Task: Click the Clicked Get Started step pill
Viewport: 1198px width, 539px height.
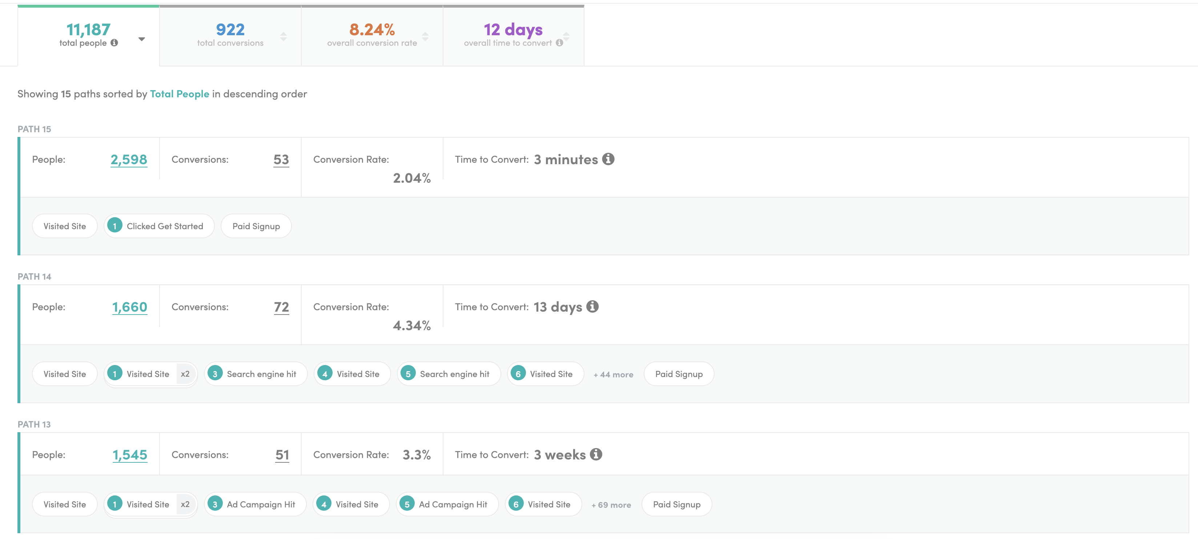Action: 160,226
